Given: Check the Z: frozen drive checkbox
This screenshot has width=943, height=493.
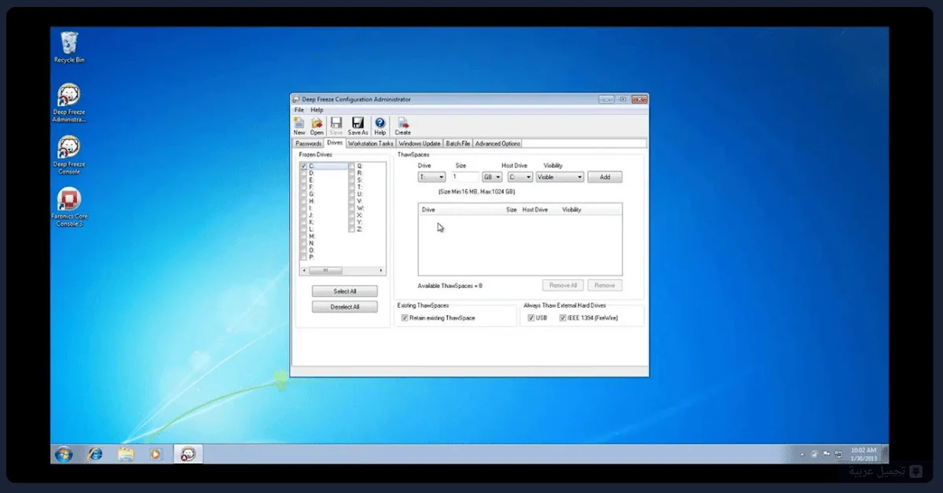Looking at the screenshot, I should coord(352,229).
